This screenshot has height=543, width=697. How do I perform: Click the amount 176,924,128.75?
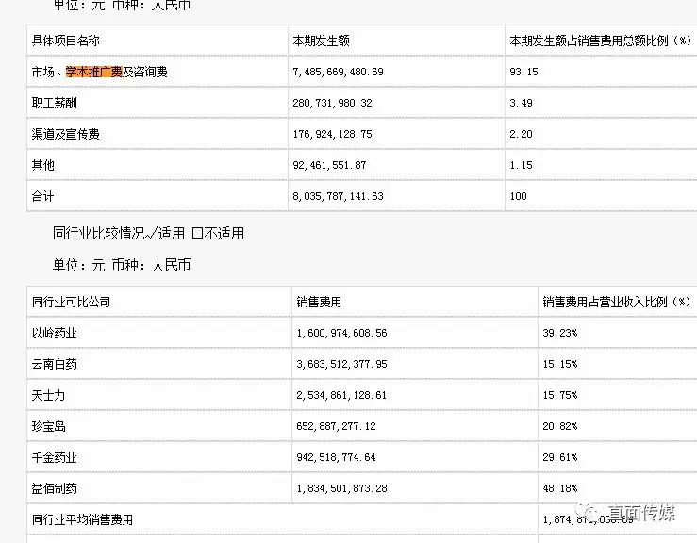click(332, 134)
